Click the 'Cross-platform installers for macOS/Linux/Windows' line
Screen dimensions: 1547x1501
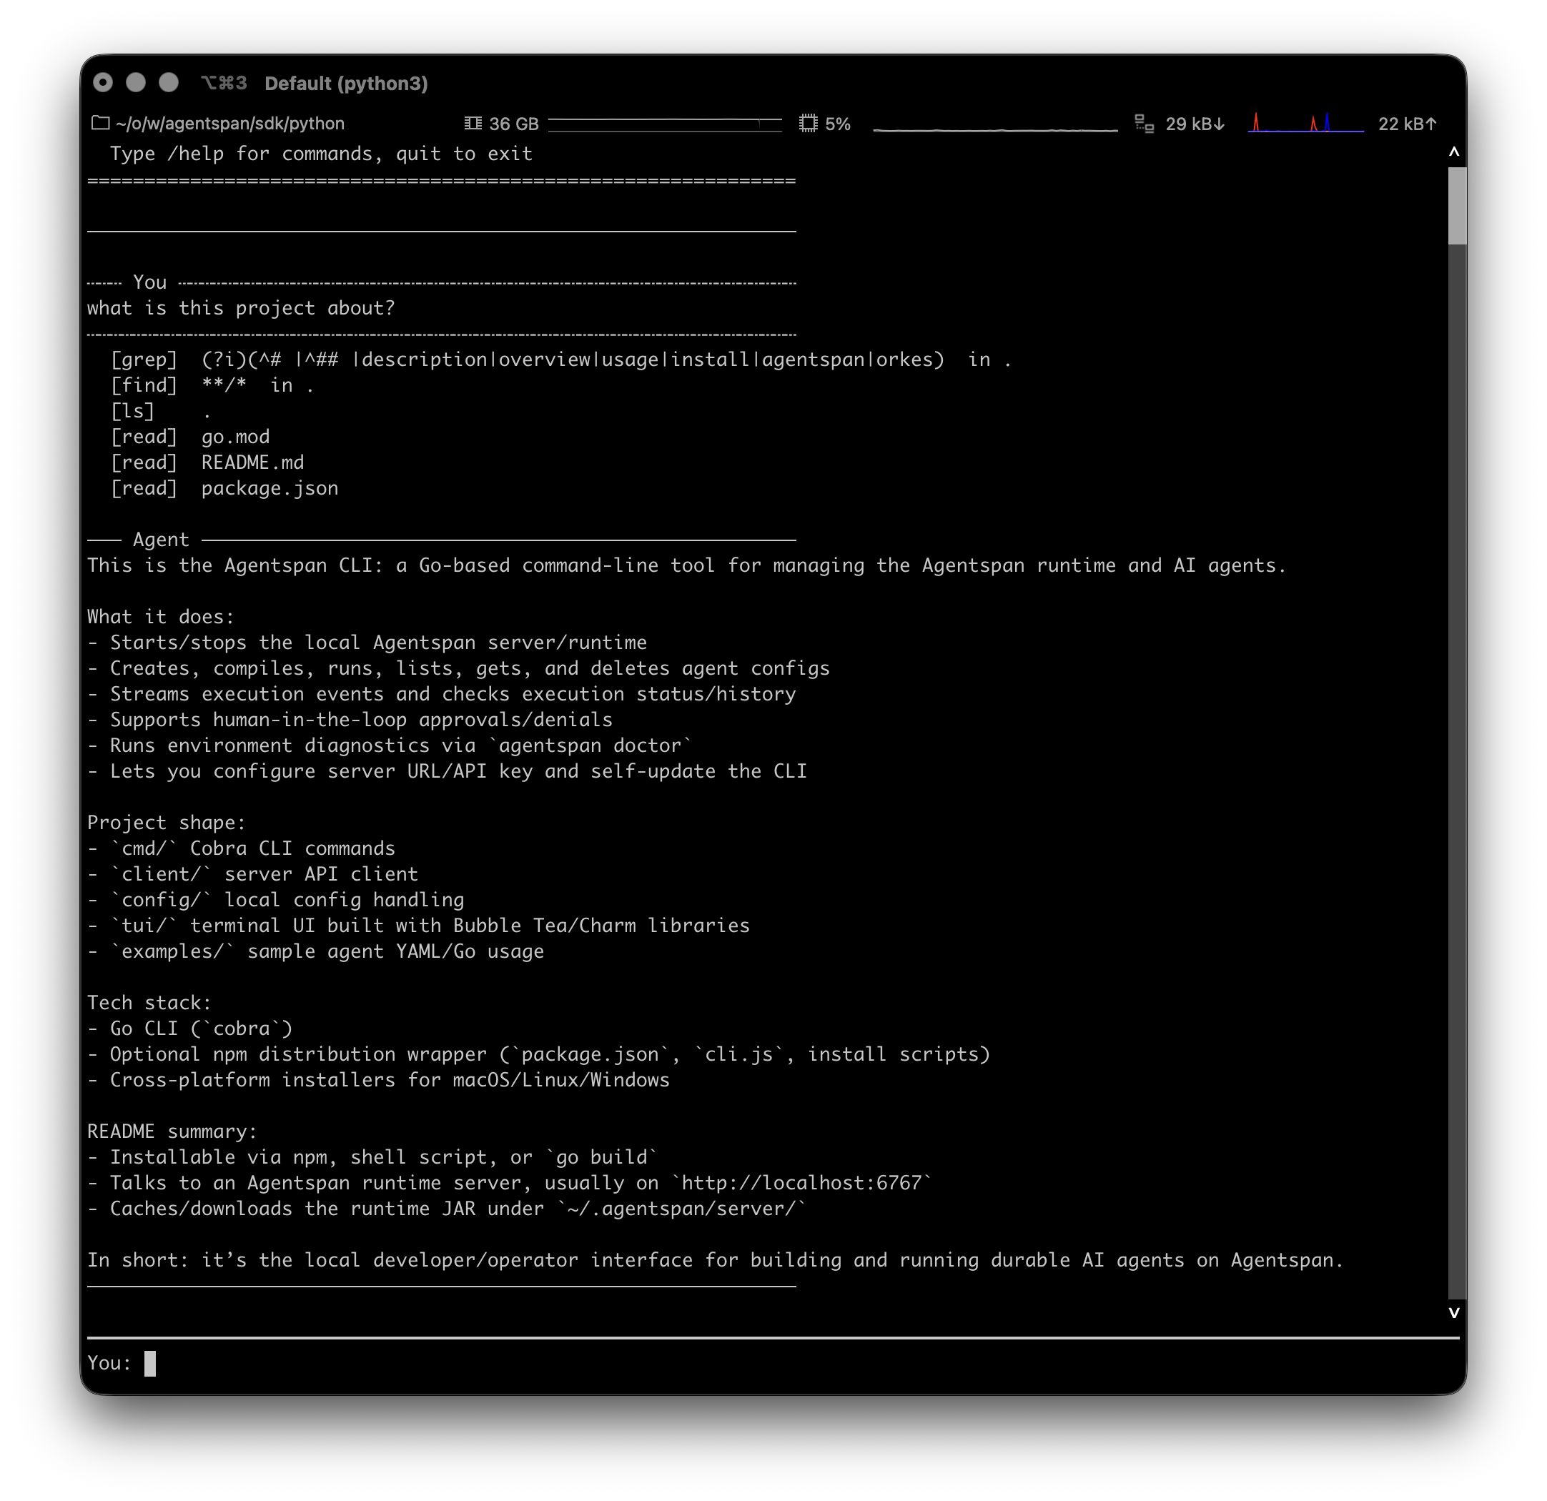click(379, 1081)
